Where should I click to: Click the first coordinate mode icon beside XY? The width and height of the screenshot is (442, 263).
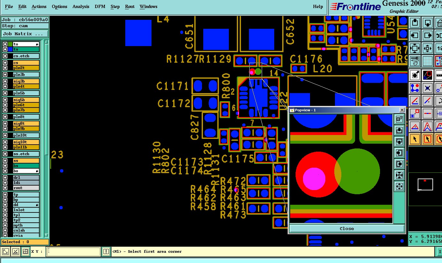point(5,252)
